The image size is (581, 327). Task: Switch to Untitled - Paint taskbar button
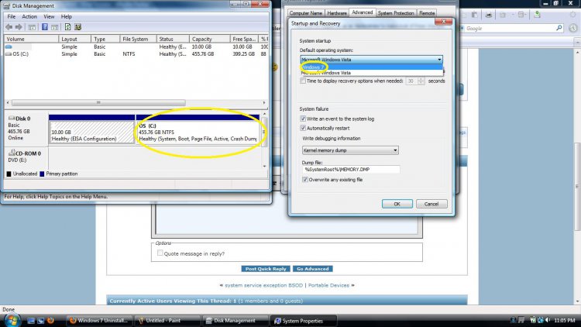click(167, 321)
